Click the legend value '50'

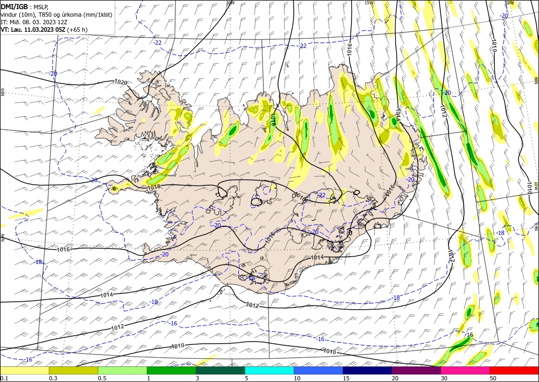tap(493, 378)
